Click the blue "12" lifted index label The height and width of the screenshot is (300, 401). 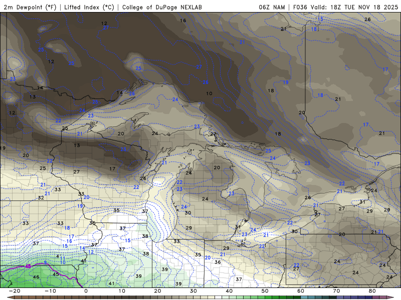91,252
